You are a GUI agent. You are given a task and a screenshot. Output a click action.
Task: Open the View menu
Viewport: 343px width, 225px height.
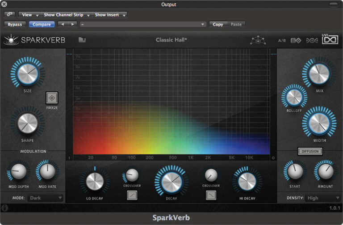coord(29,15)
